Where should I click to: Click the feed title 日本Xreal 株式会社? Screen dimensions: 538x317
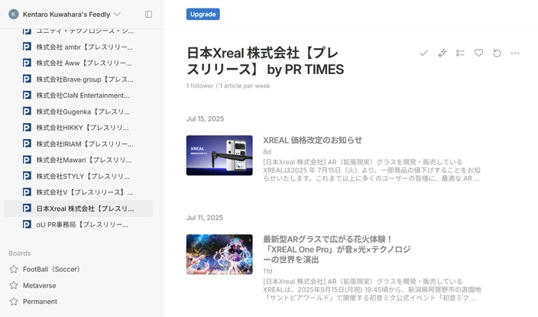(x=265, y=61)
